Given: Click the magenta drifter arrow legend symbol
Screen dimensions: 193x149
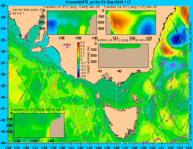Looking at the screenshot, I should tap(67, 47).
